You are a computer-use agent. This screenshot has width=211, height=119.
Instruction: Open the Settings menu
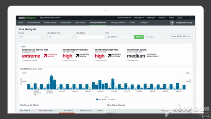(x=151, y=18)
